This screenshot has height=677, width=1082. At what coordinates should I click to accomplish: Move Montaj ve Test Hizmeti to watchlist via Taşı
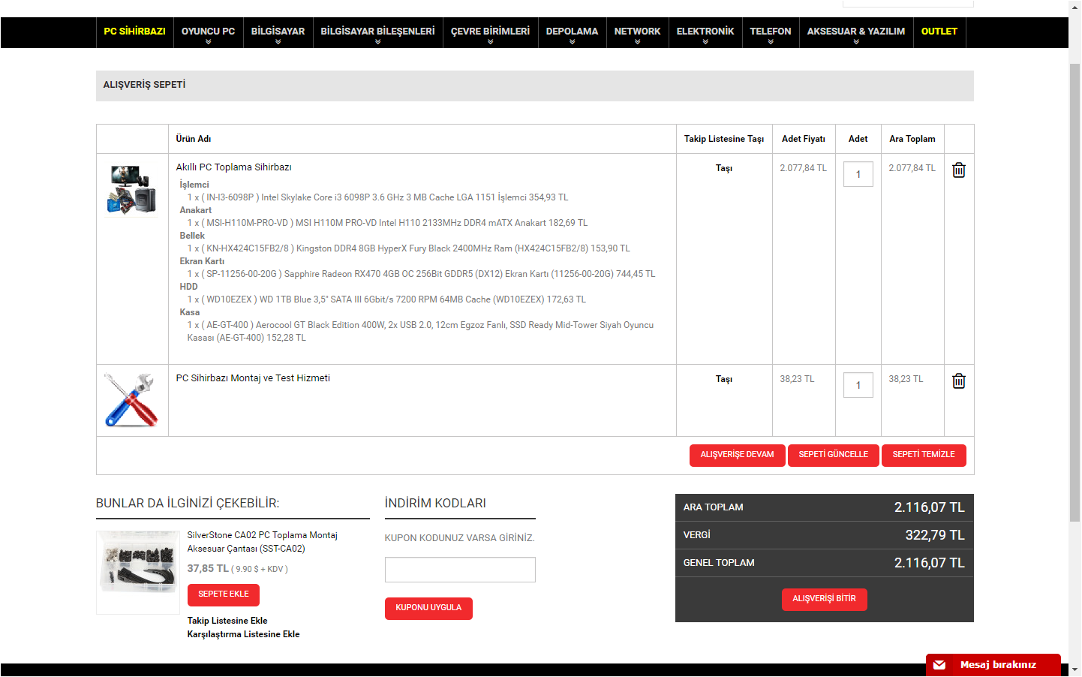point(724,379)
